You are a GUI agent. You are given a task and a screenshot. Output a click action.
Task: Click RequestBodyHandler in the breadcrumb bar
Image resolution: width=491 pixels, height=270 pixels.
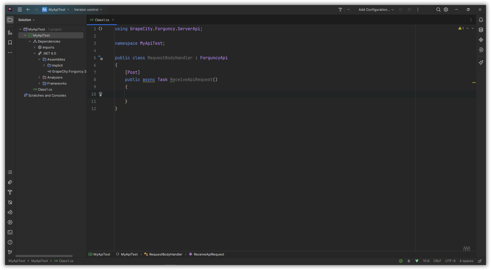pyautogui.click(x=166, y=254)
